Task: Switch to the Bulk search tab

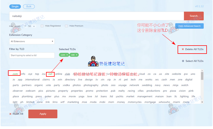Action: click(29, 6)
